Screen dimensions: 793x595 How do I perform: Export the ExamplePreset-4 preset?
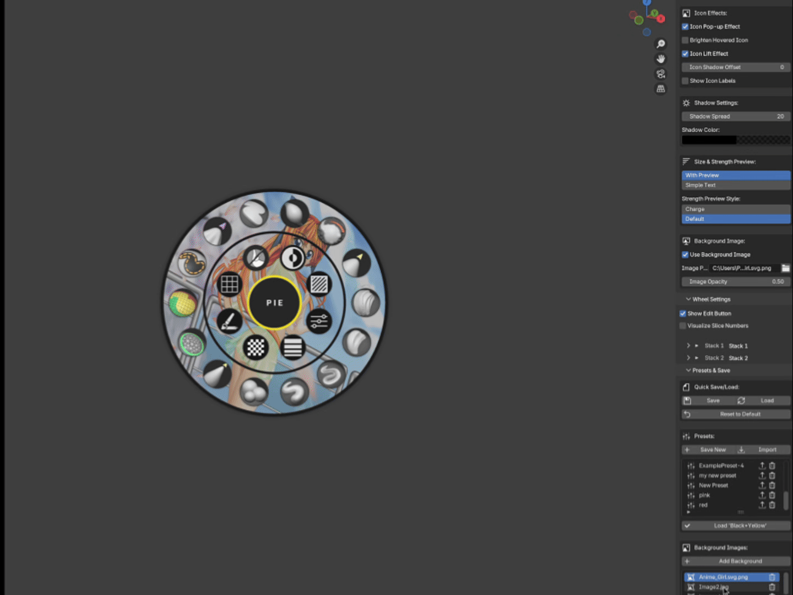point(762,466)
